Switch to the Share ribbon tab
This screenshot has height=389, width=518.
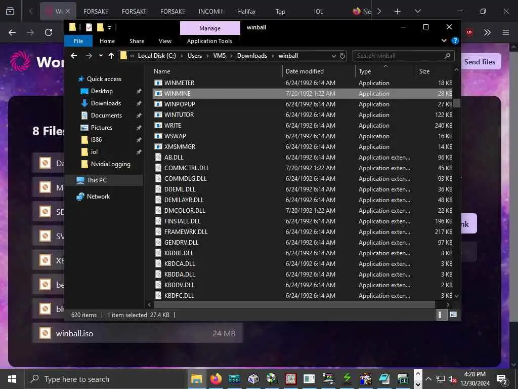(137, 41)
